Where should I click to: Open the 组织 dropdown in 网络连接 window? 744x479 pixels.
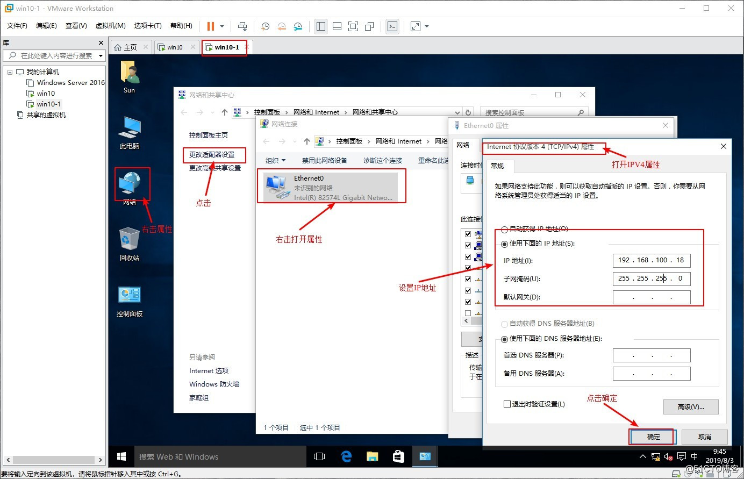[275, 161]
